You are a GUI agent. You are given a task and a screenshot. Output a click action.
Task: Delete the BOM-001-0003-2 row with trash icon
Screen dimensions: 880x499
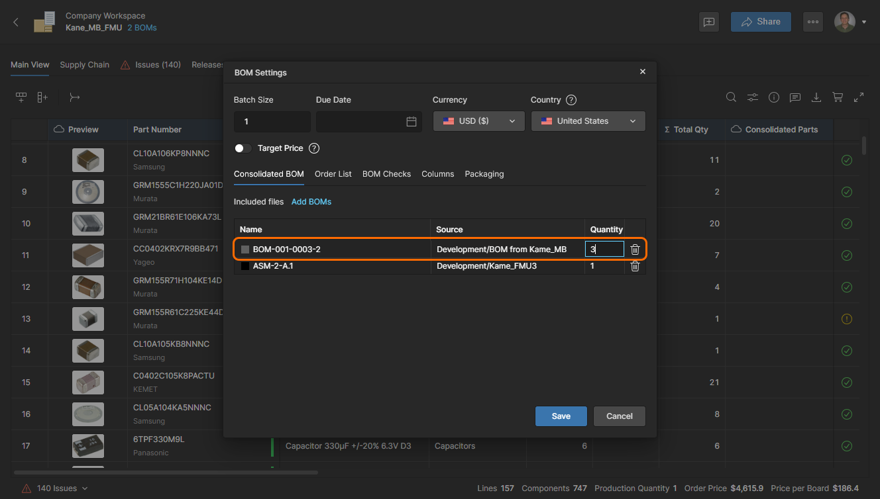pos(635,250)
